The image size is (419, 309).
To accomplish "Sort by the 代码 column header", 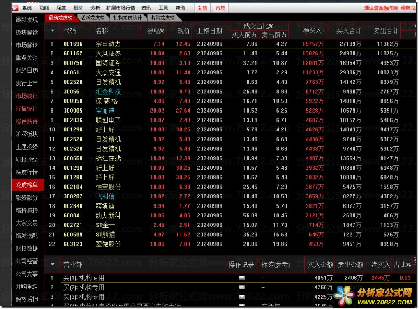I will point(77,31).
